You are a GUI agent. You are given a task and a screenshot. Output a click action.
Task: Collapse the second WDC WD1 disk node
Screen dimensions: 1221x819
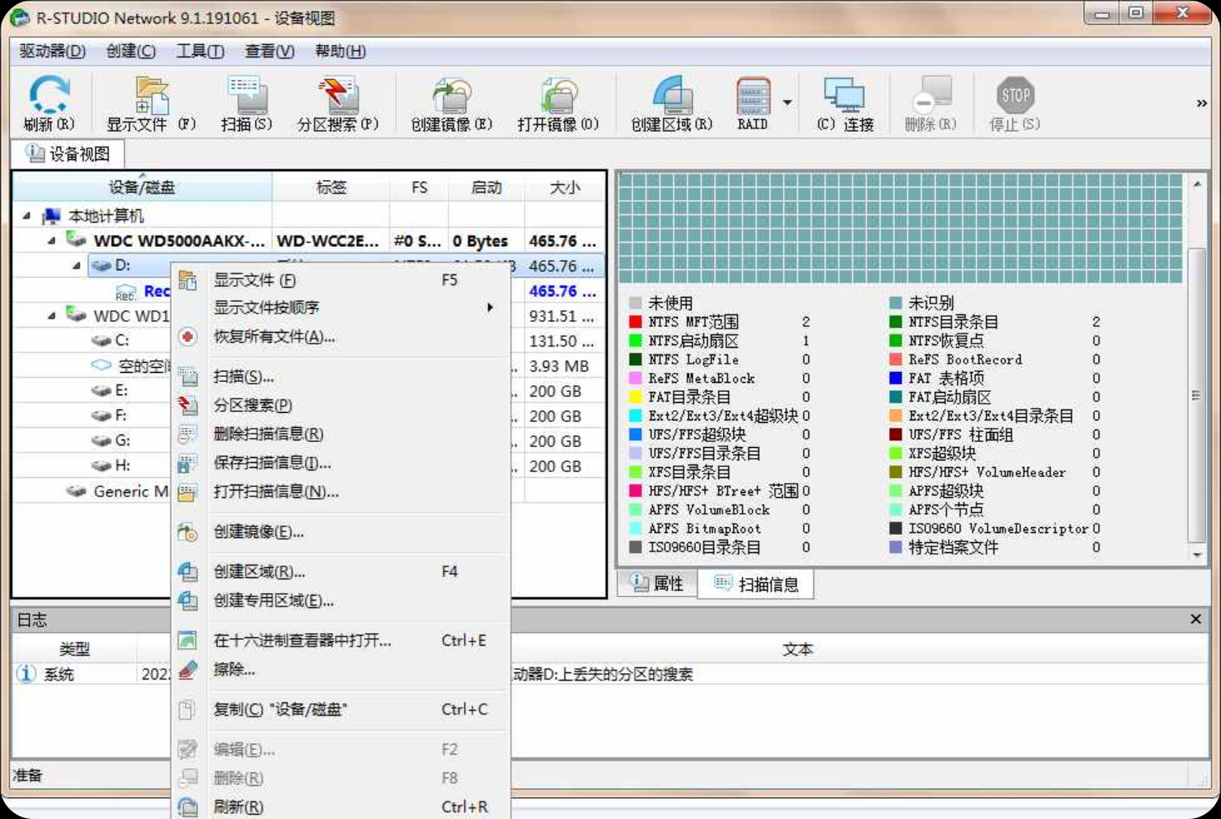pos(52,316)
